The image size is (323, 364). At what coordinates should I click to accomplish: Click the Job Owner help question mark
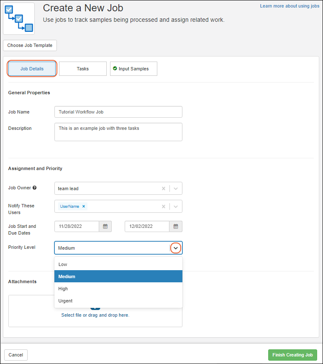(35, 188)
